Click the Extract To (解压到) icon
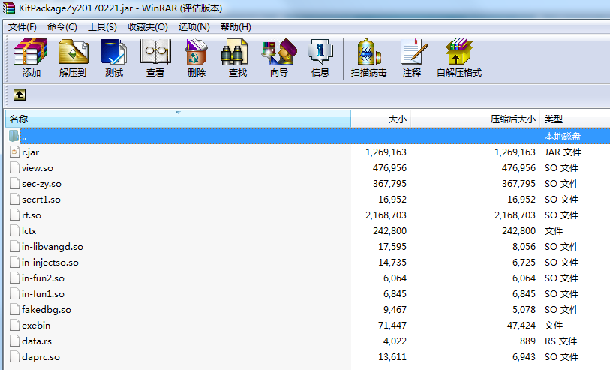 (73, 51)
